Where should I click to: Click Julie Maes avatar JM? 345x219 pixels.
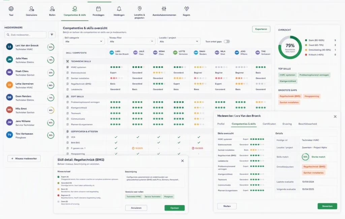click(x=9, y=59)
